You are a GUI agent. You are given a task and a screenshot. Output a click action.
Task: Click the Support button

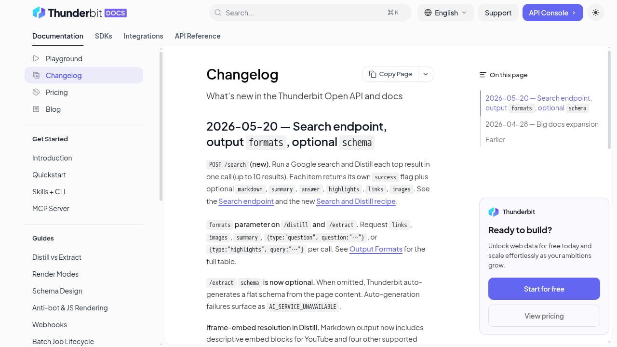point(498,13)
